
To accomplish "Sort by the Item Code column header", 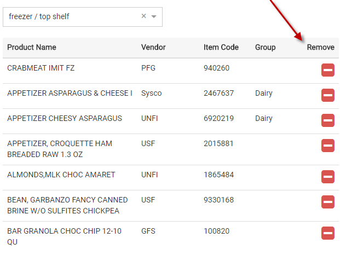I will [x=221, y=48].
